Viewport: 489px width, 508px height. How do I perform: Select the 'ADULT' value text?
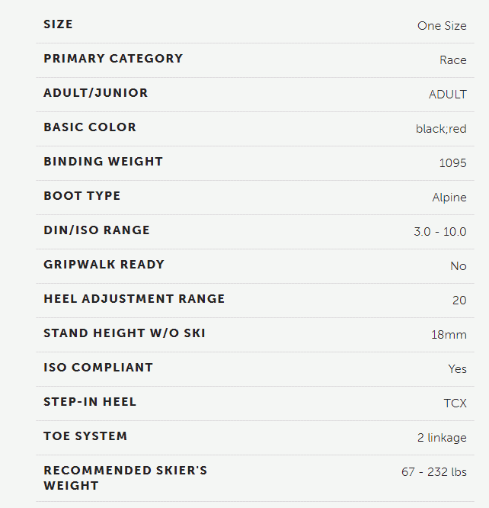(x=448, y=95)
